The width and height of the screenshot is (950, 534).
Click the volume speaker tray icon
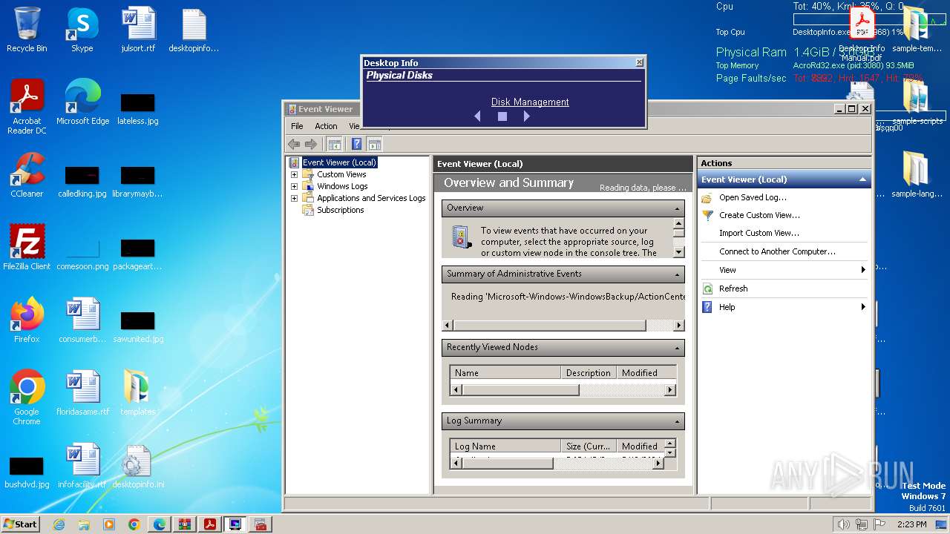point(843,524)
